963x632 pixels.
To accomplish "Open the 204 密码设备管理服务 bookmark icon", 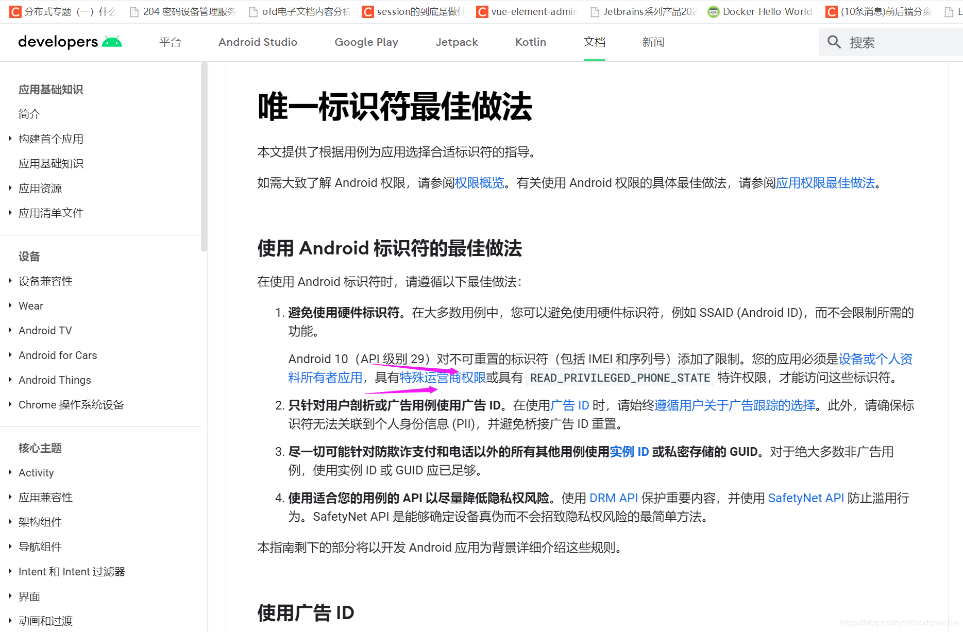I will pyautogui.click(x=134, y=12).
